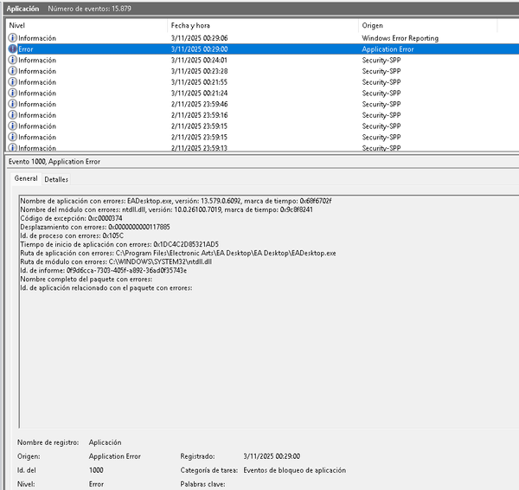The image size is (519, 490).
Task: Select the info icon of the 00:21:24 event
Action: [12, 93]
